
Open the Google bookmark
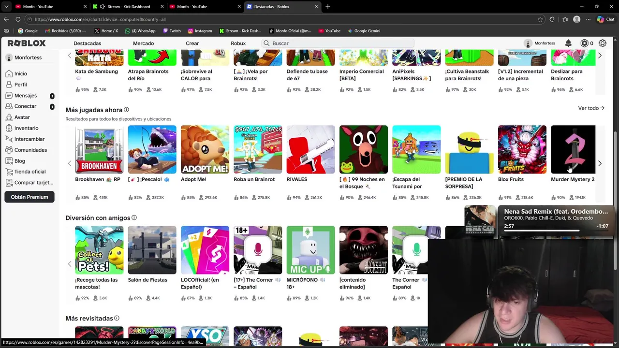pos(27,31)
